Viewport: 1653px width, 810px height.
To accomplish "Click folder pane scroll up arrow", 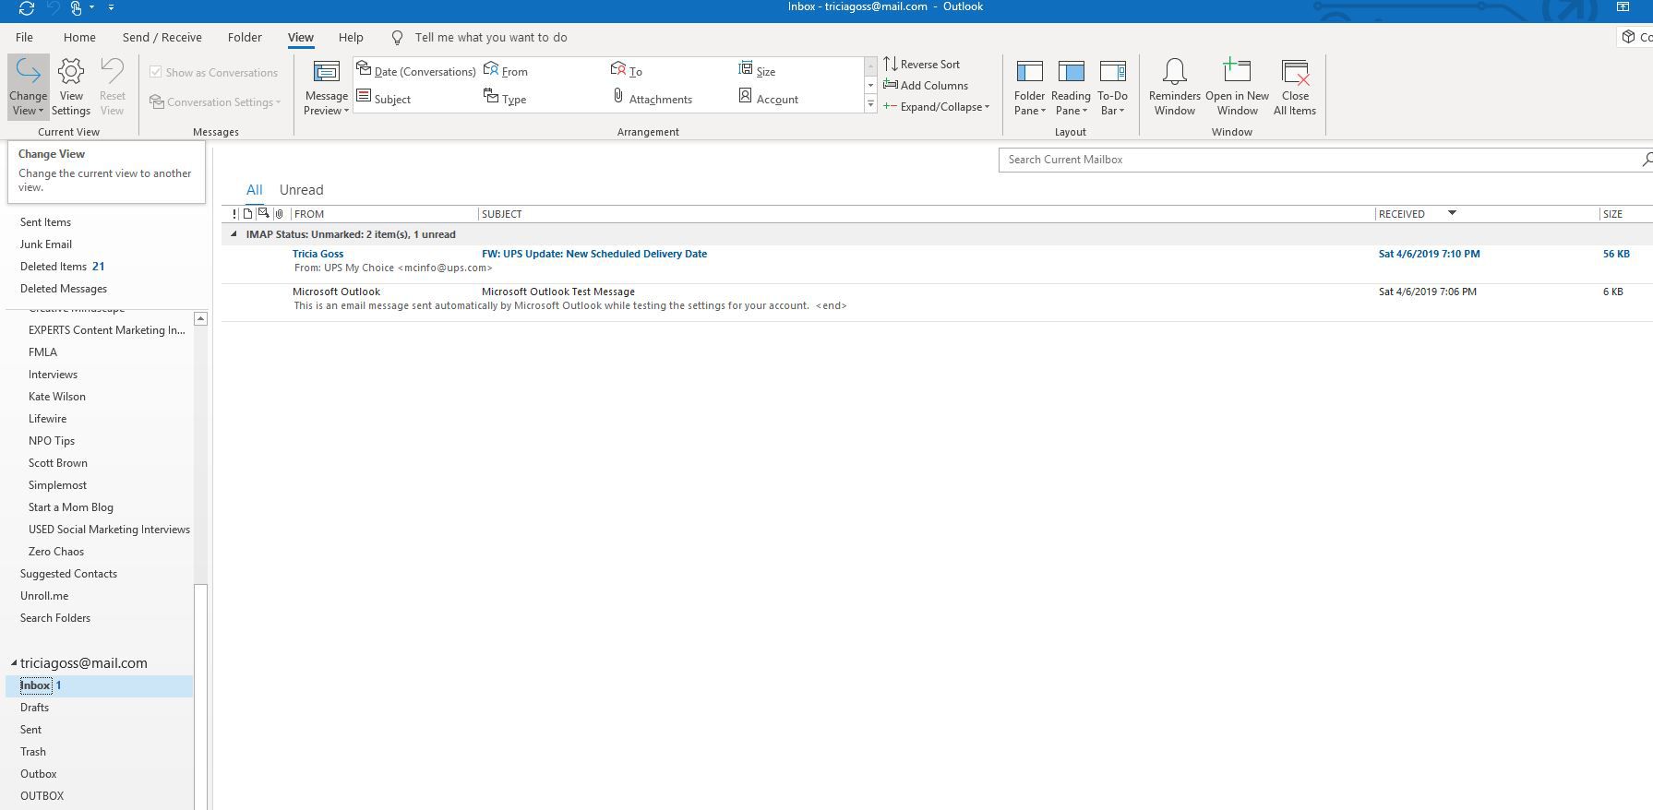I will (200, 318).
